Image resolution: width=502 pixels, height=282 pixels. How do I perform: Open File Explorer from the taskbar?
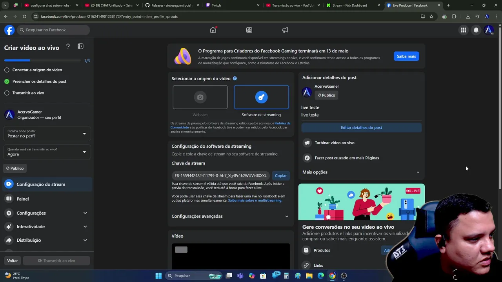point(309,276)
